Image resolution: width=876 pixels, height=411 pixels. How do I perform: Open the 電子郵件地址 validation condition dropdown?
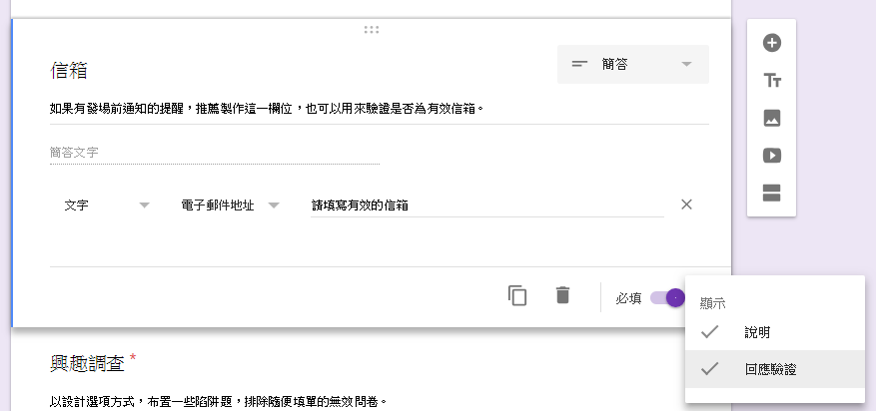(230, 205)
